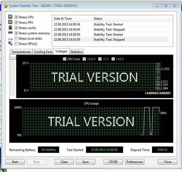Click the RAM module icon beside Stress system memory
182x172 pixels.
10,33
